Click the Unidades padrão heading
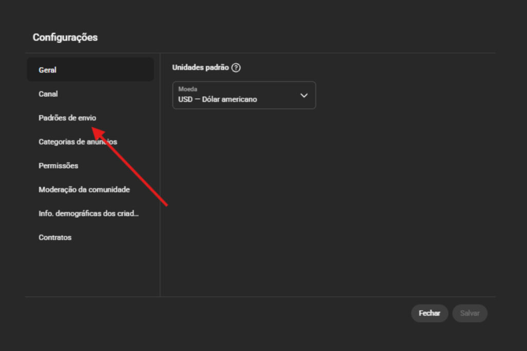The width and height of the screenshot is (527, 351). [x=200, y=67]
